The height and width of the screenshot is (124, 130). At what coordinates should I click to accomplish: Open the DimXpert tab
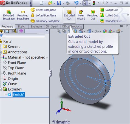pyautogui.click(x=52, y=27)
